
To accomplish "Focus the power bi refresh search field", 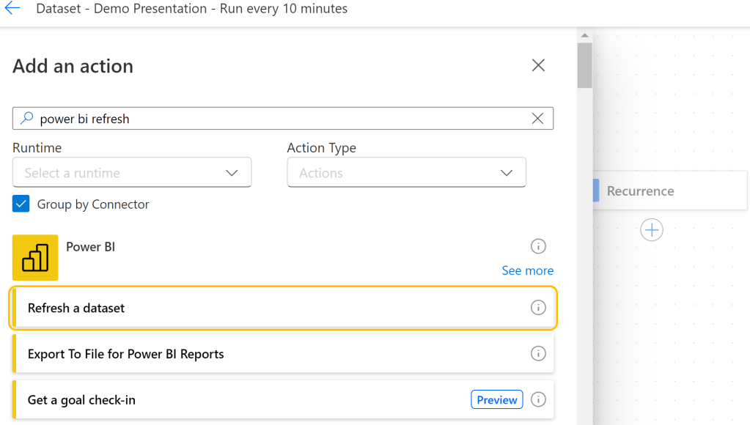I will click(279, 119).
